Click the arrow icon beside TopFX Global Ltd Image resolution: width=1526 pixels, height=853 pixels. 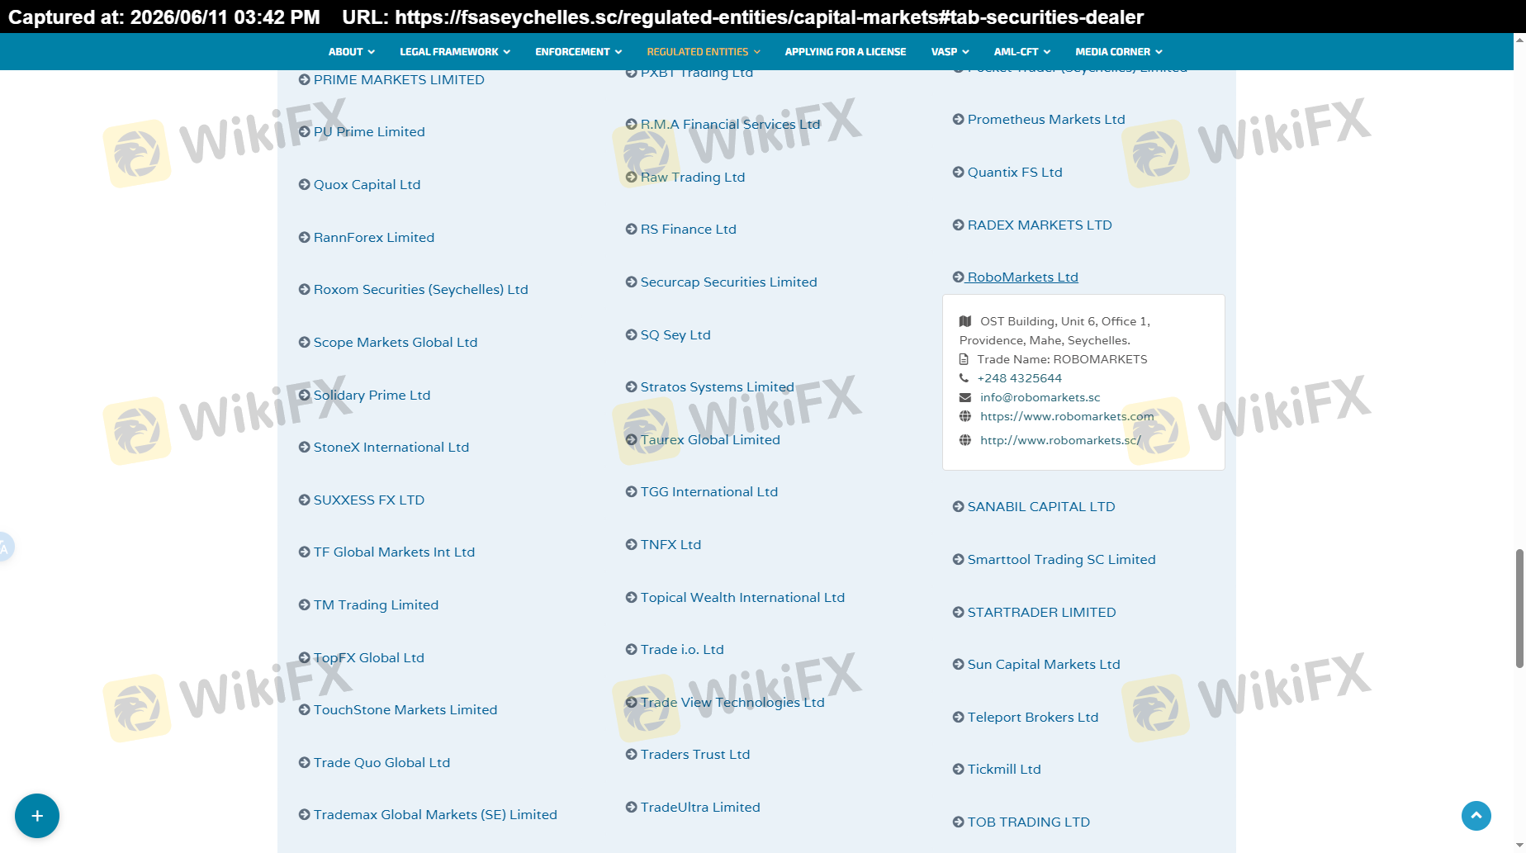point(305,658)
